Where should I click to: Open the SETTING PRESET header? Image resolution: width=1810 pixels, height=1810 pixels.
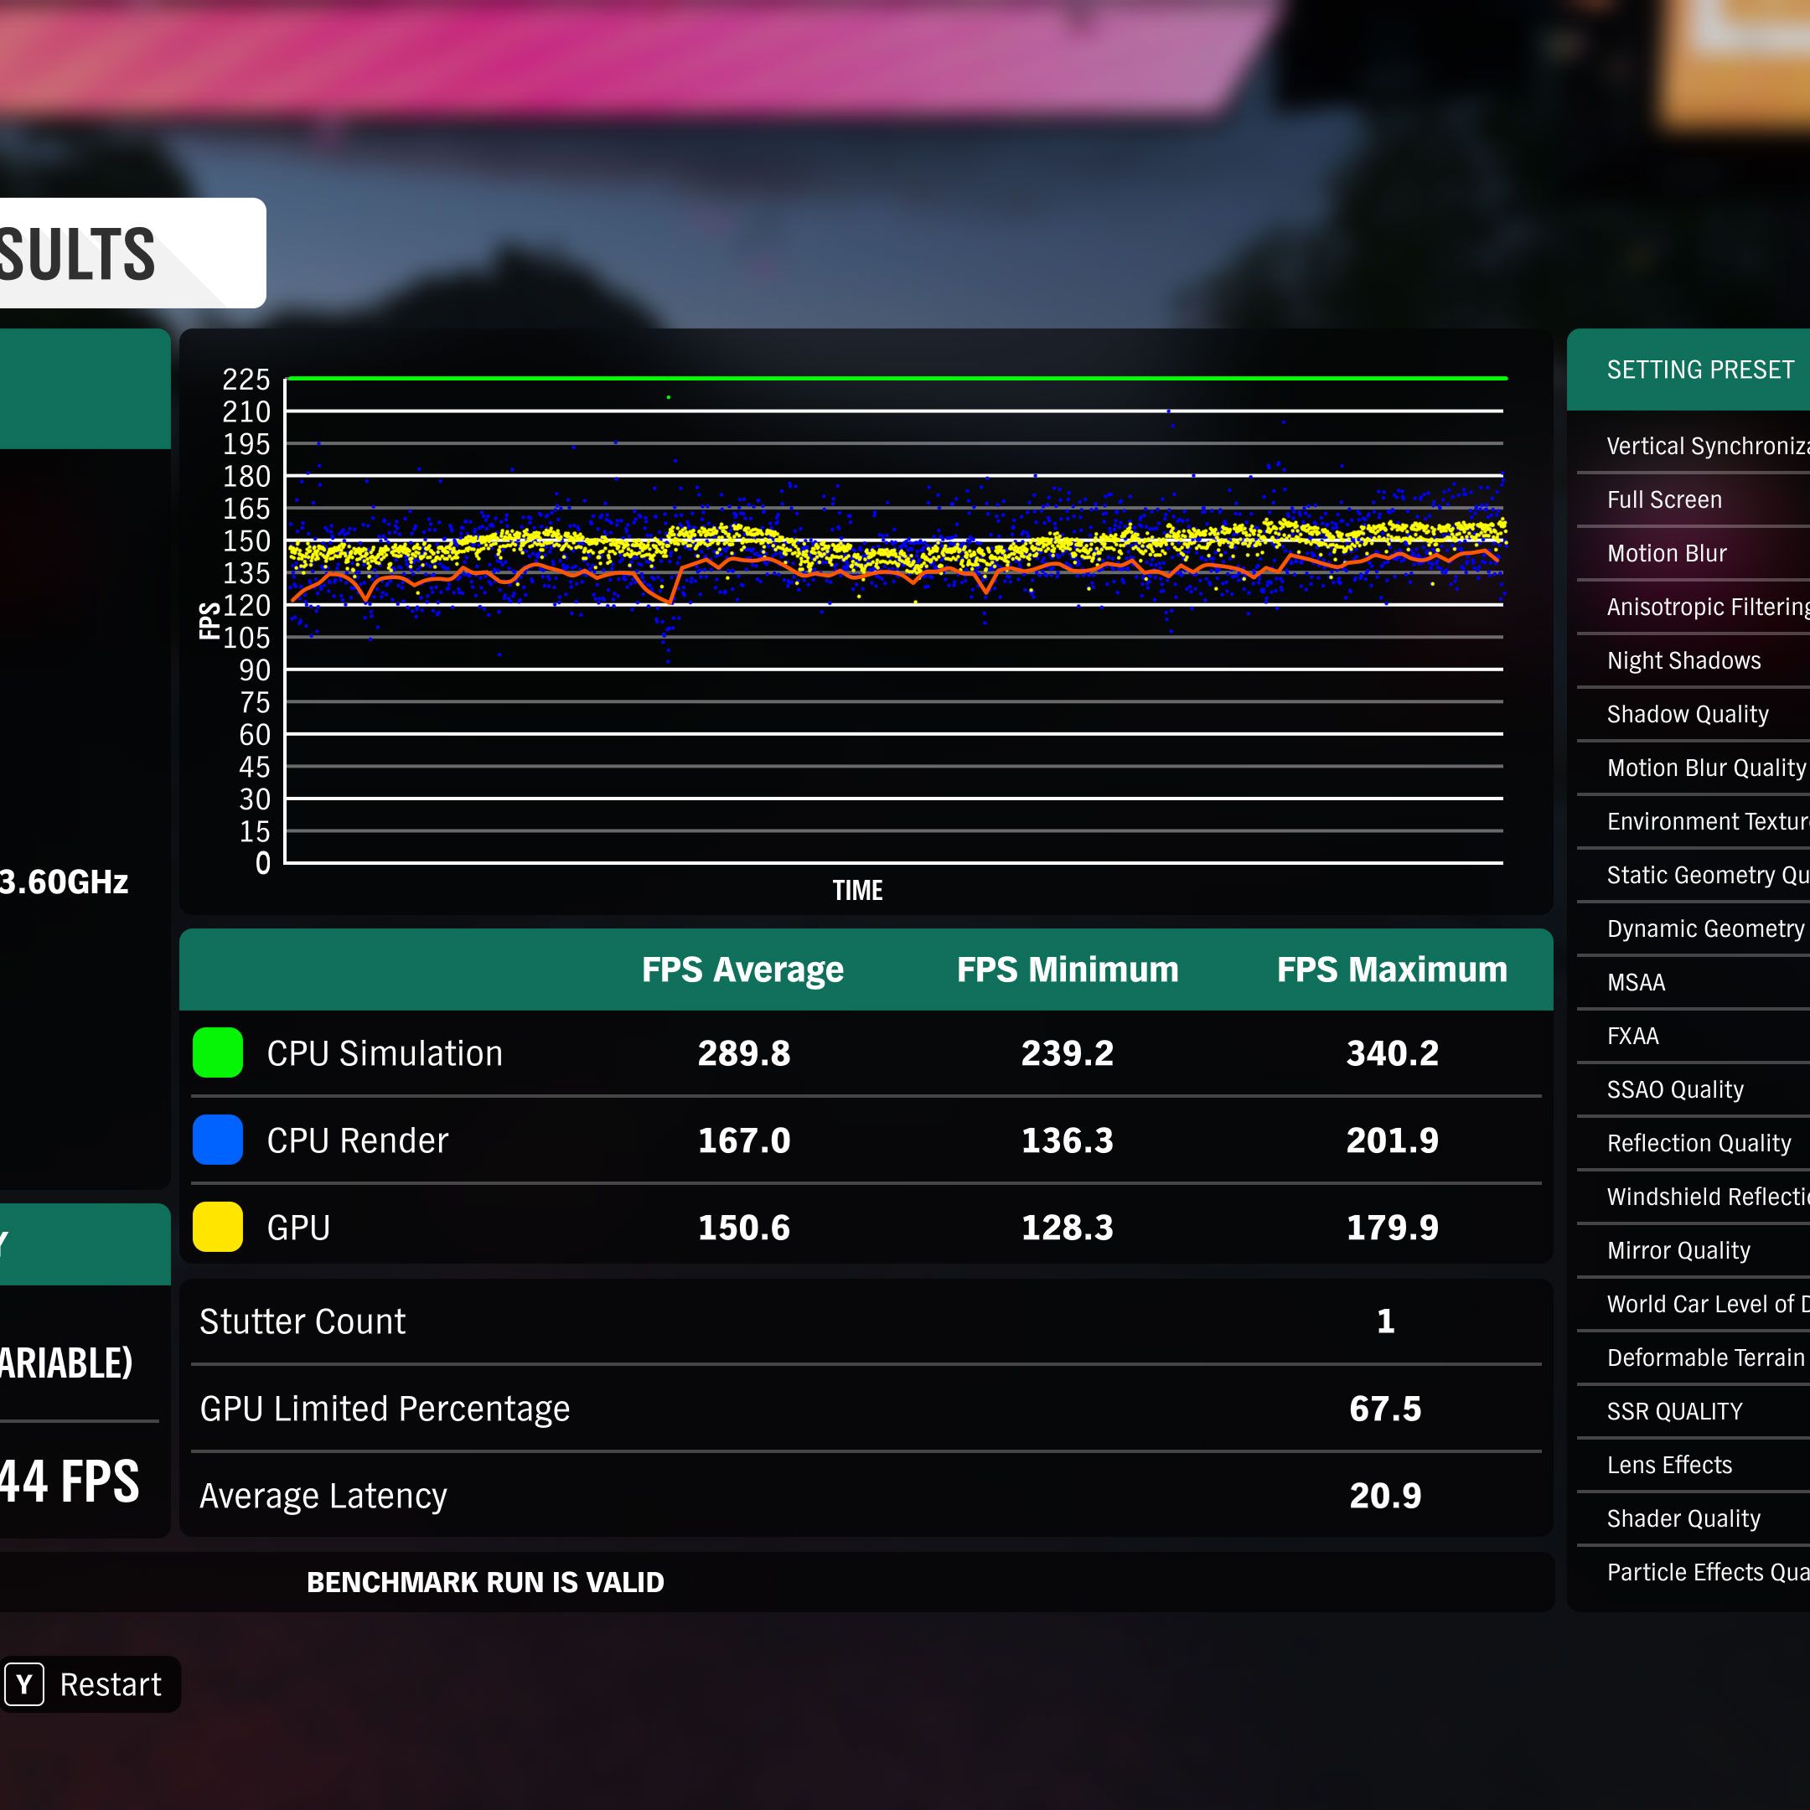(1699, 370)
